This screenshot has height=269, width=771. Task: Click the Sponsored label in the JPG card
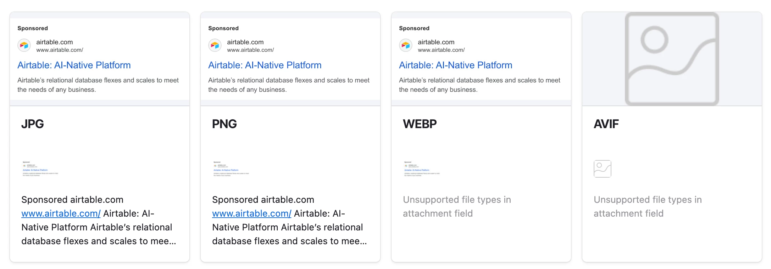33,28
